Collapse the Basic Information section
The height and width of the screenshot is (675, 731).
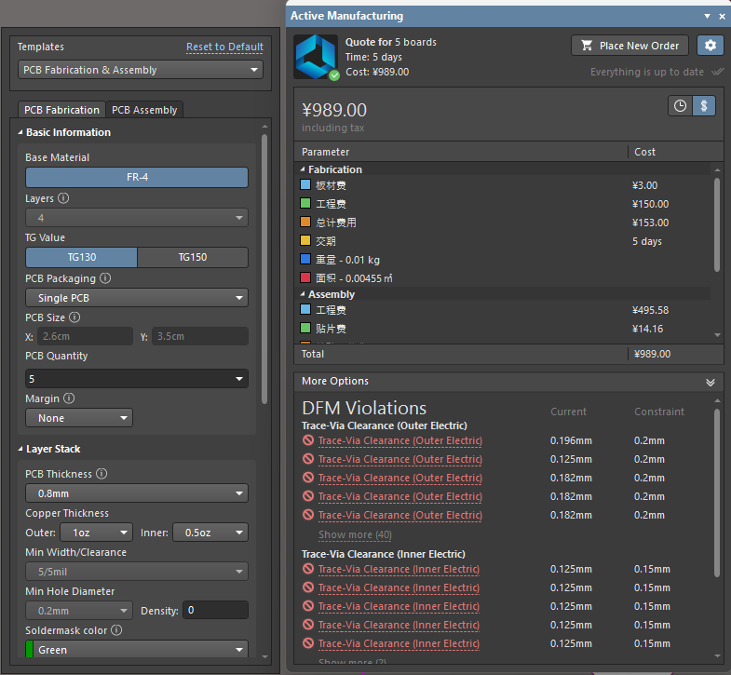[20, 132]
